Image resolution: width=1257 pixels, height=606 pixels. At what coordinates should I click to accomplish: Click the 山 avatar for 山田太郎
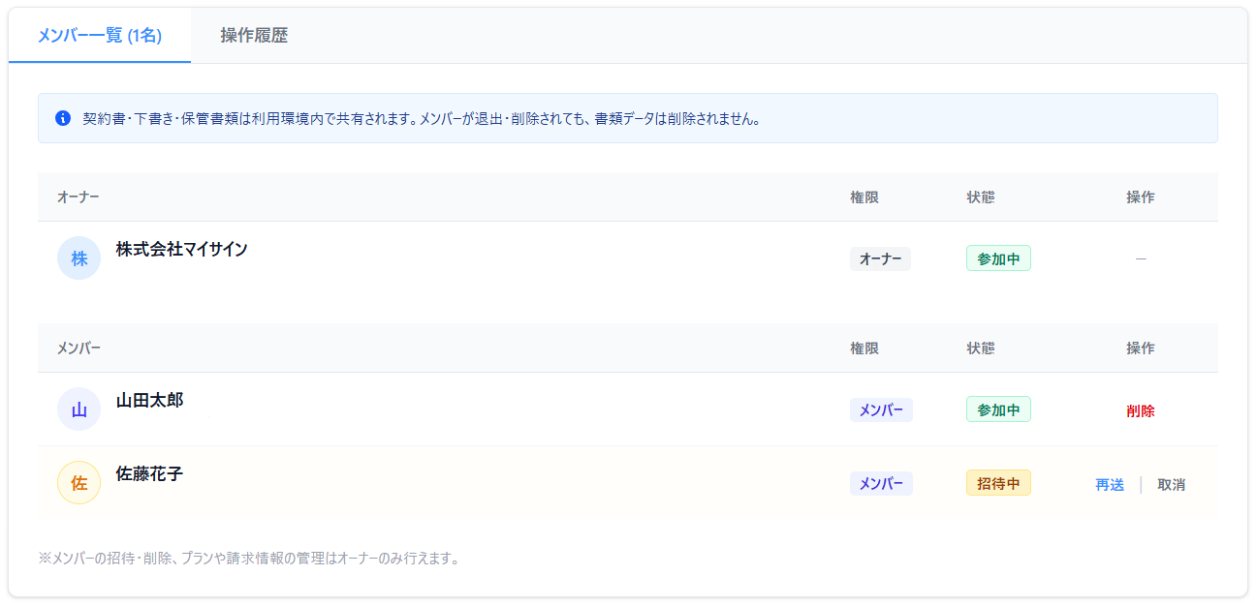point(79,409)
